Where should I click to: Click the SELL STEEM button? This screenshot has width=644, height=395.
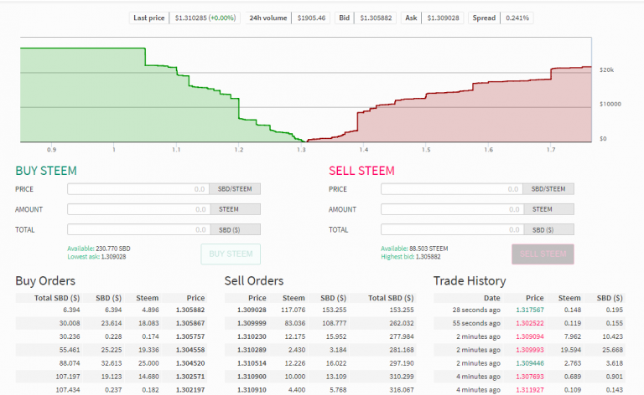pos(543,254)
